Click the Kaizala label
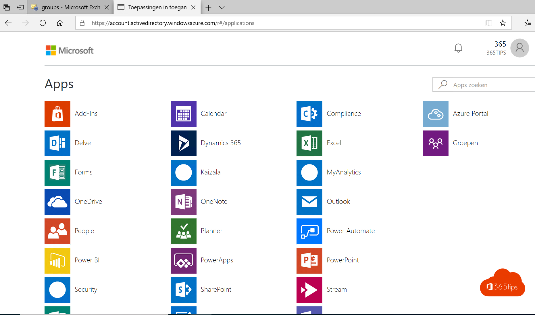This screenshot has width=535, height=315. tap(211, 172)
